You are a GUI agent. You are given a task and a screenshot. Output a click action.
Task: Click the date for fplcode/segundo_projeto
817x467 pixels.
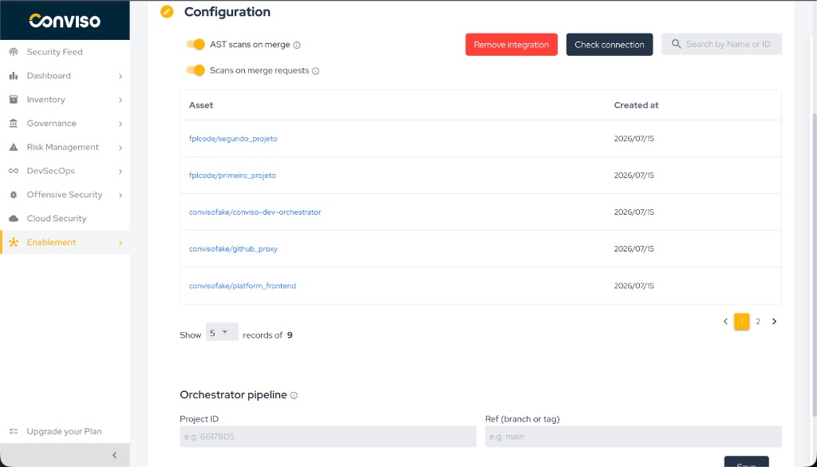click(x=633, y=139)
